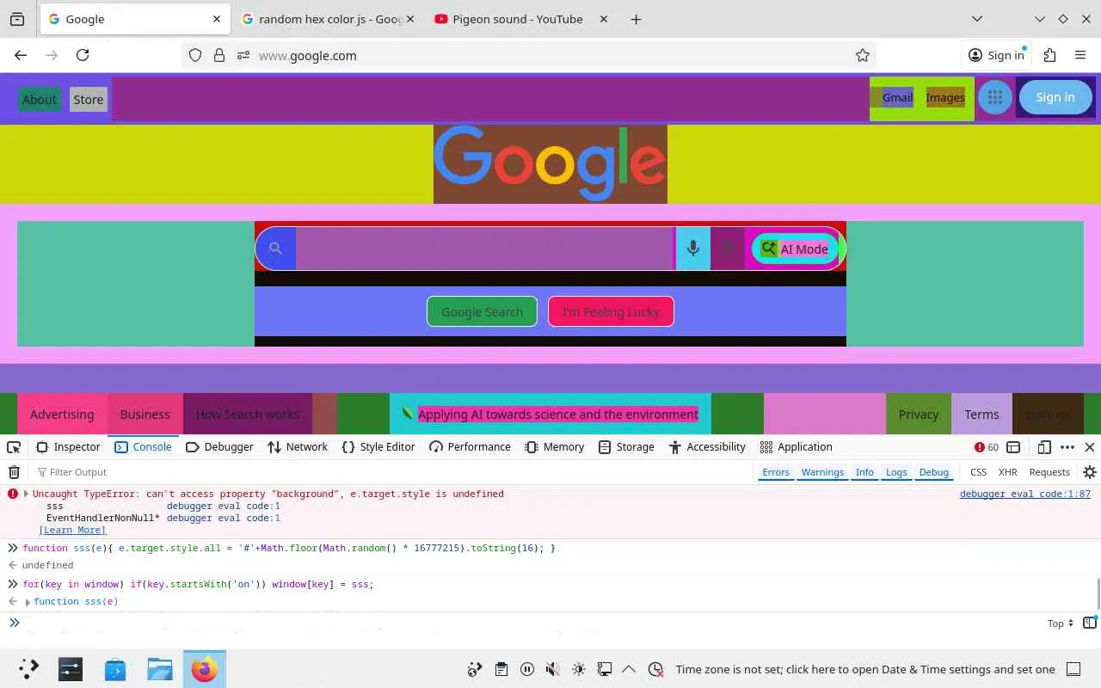Open console settings gear icon
This screenshot has width=1101, height=688.
(x=1090, y=472)
